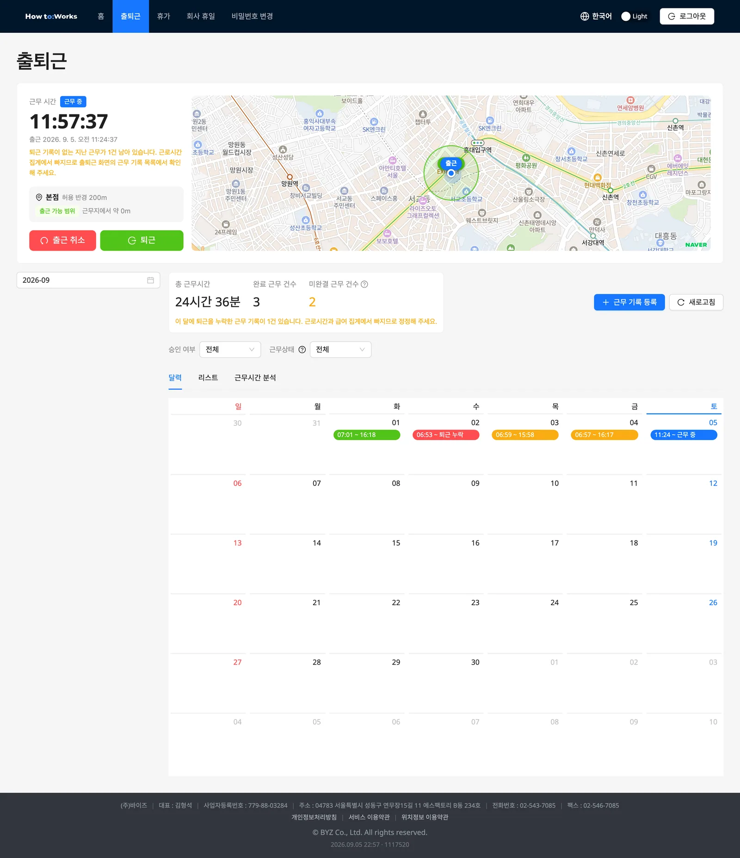Image resolution: width=740 pixels, height=858 pixels.
Task: Switch to the 달력 tab
Action: point(175,378)
